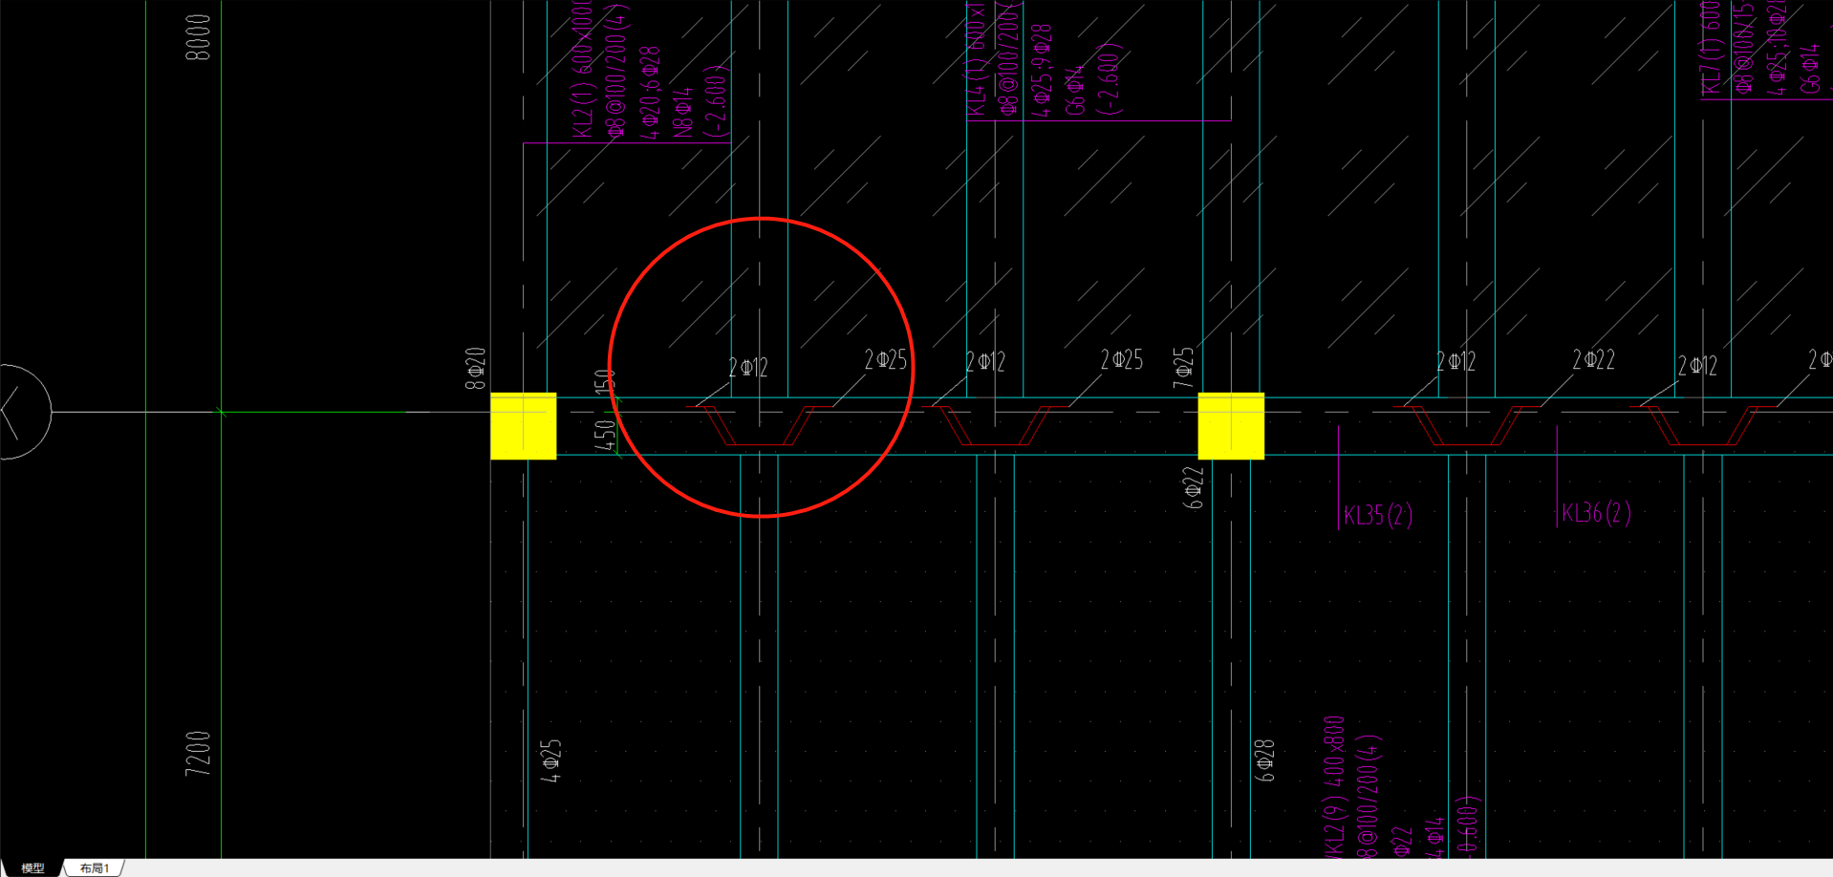Select the 4Φ25 vertical rebar text
1833x877 pixels.
click(x=551, y=760)
